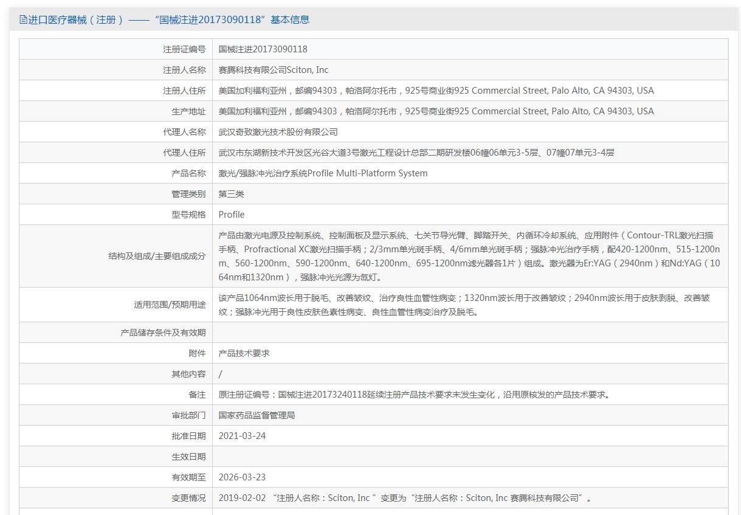Open the 产品技术要求 attachment entry
741x515 pixels.
point(244,353)
